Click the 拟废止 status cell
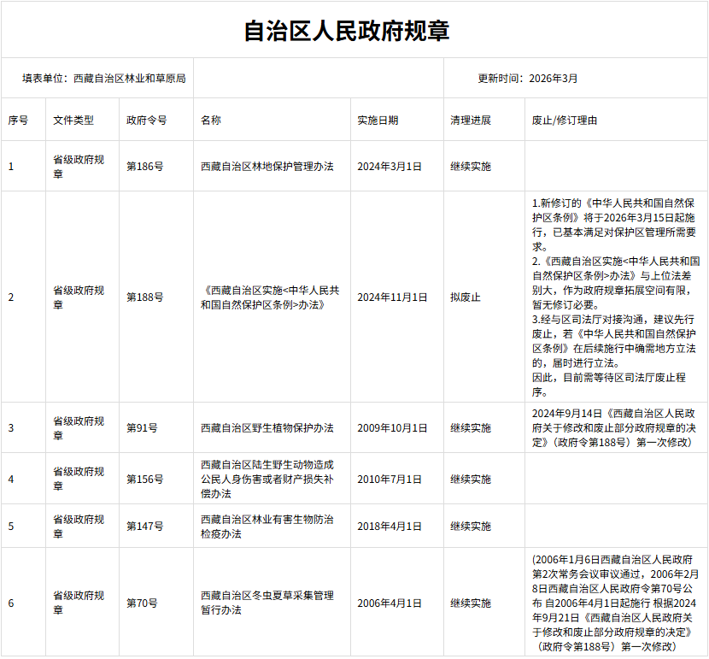The height and width of the screenshot is (659, 709). coord(466,297)
